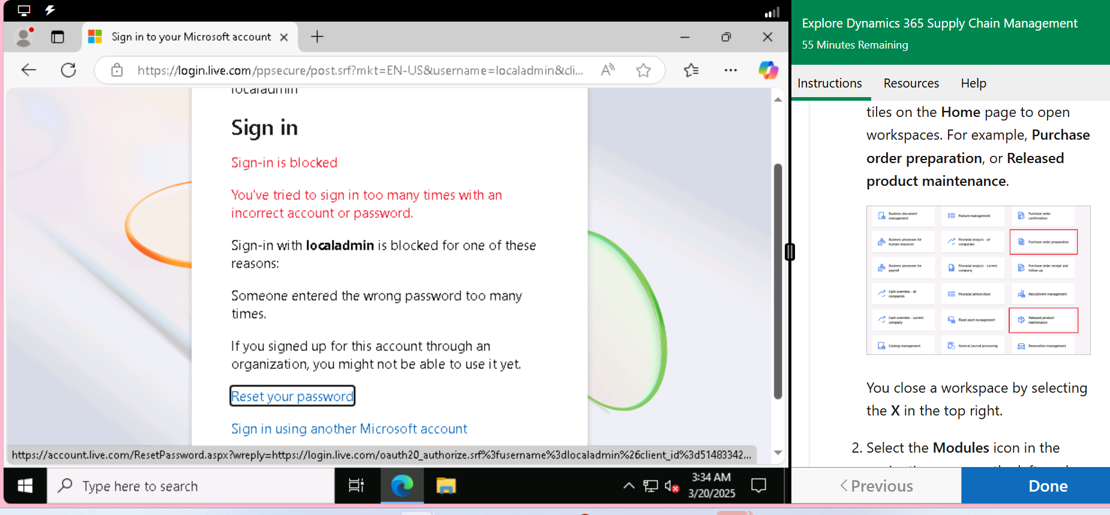Click the Done button
Viewport: 1110px width, 515px height.
[1048, 486]
